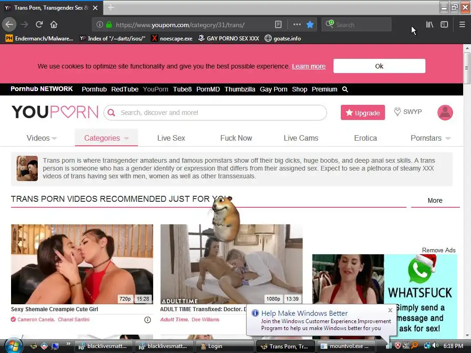Expand the Categories dropdown
This screenshot has height=353, width=471.
(106, 138)
